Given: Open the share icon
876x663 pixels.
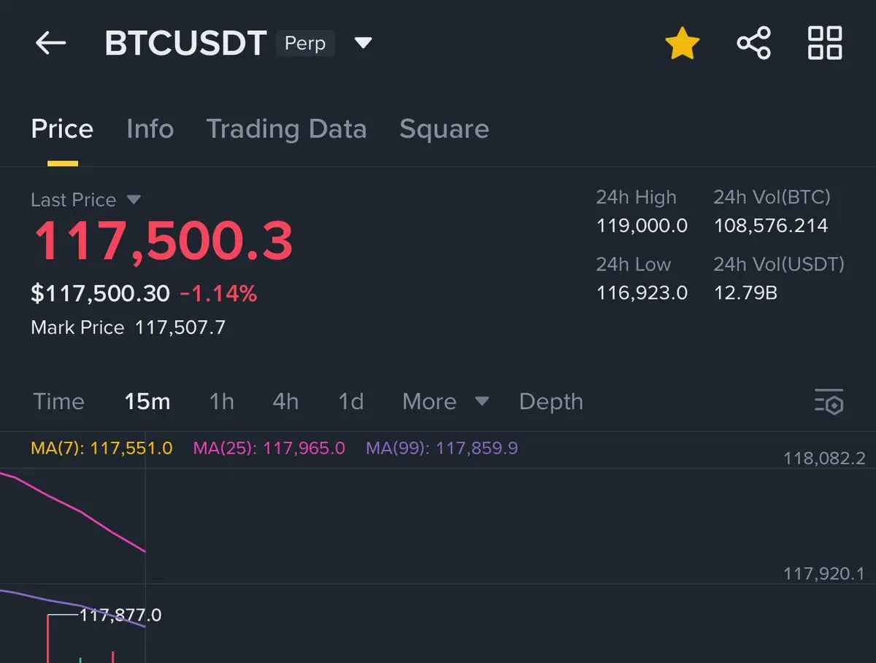Looking at the screenshot, I should coord(753,43).
